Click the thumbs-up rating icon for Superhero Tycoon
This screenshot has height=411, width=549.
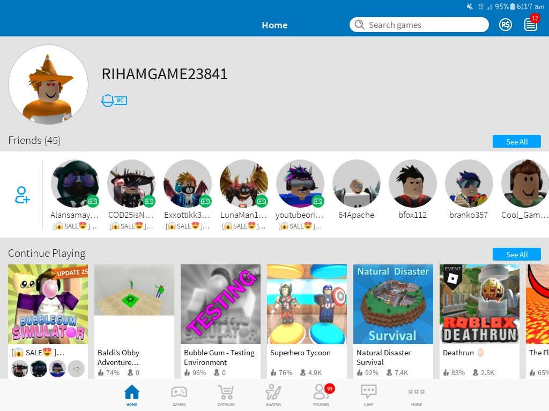[x=273, y=372]
